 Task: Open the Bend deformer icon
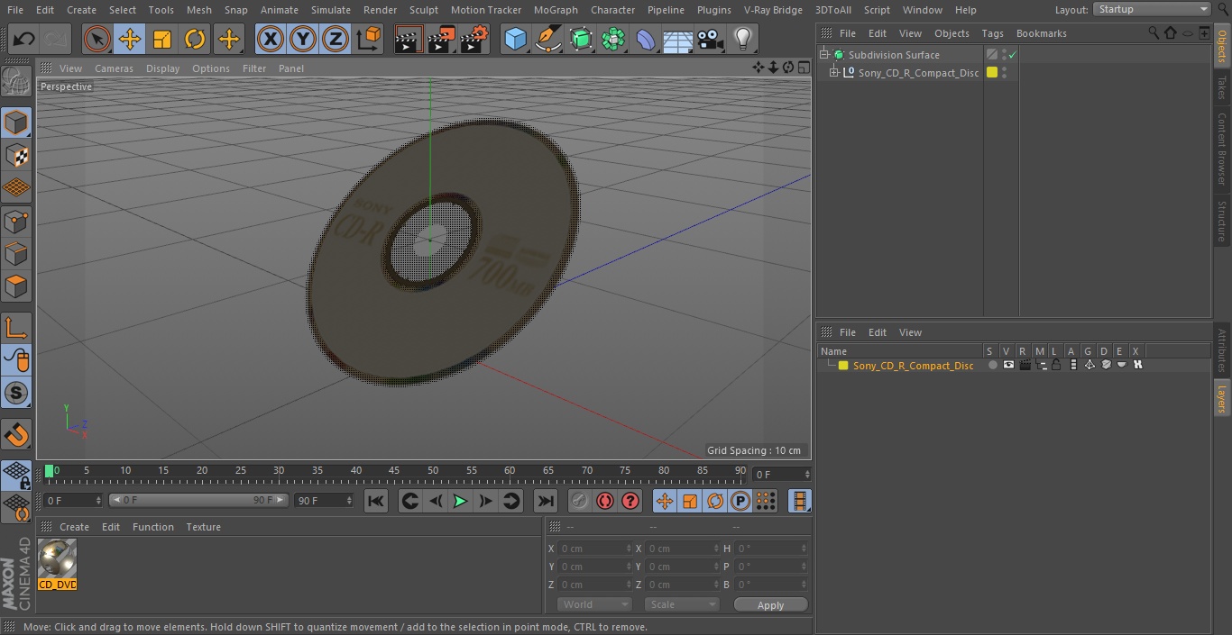(646, 40)
